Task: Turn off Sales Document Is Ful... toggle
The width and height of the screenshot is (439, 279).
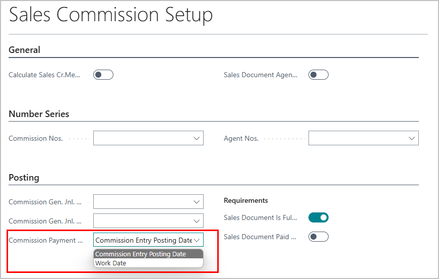Action: coord(319,217)
